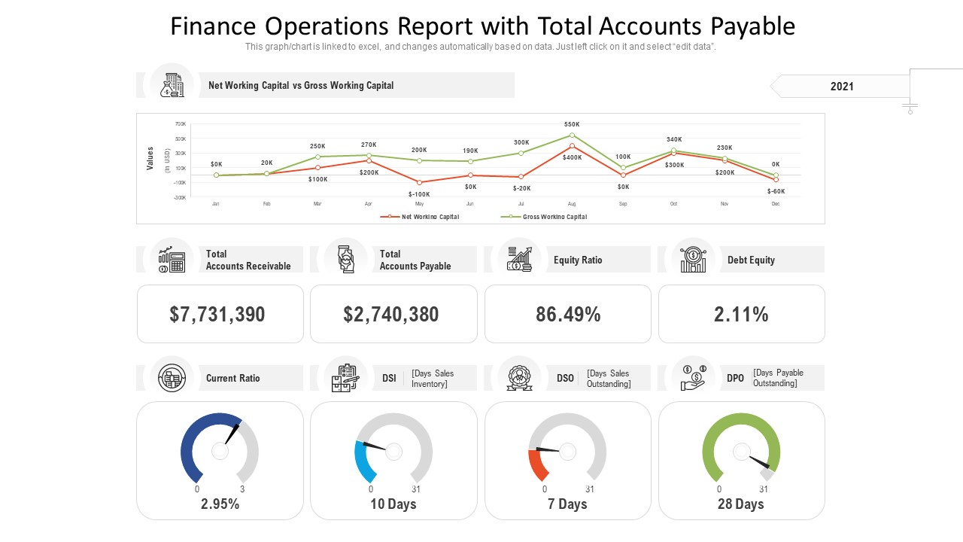The image size is (963, 542).
Task: Click the DSI clipboard inventory icon
Action: click(345, 378)
